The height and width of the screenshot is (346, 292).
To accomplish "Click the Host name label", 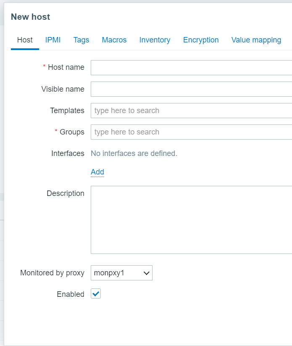I will point(66,67).
